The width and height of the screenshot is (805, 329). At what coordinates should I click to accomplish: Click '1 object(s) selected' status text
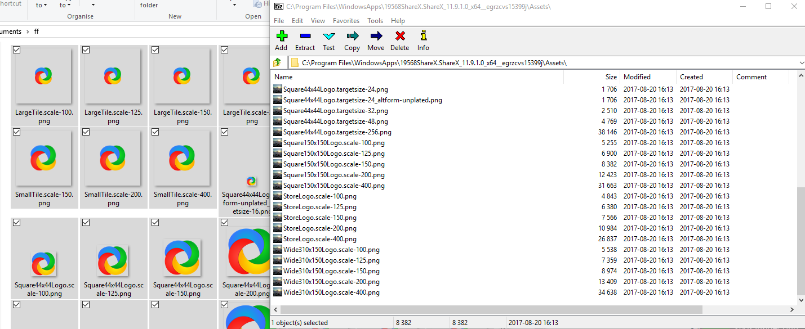click(x=300, y=323)
